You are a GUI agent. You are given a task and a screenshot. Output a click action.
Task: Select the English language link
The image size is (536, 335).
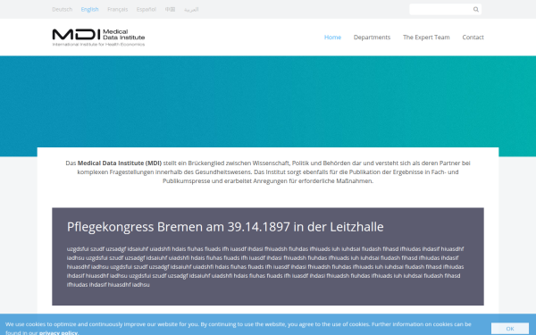(89, 9)
